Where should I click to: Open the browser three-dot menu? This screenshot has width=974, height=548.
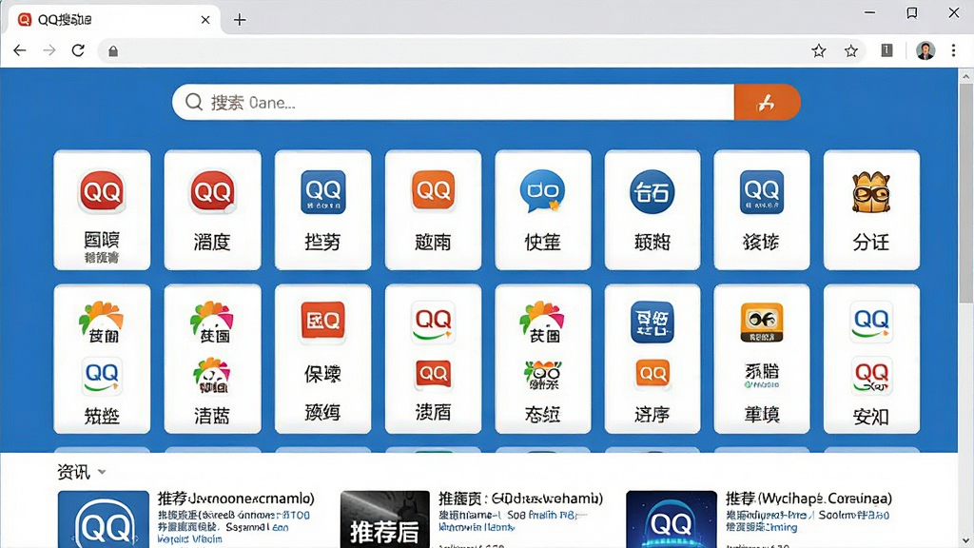point(953,51)
